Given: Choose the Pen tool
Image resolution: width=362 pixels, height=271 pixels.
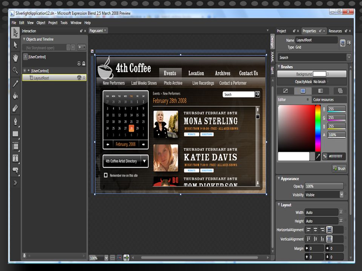Looking at the screenshot, I should (15, 121).
